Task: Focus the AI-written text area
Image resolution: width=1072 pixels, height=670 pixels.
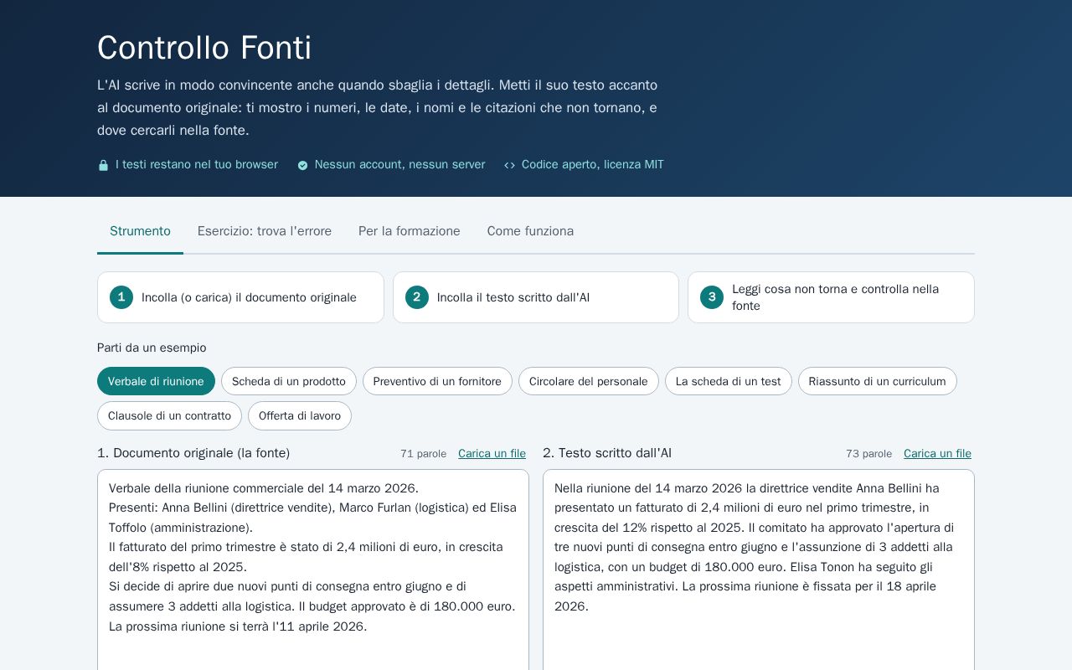Action: tap(759, 569)
